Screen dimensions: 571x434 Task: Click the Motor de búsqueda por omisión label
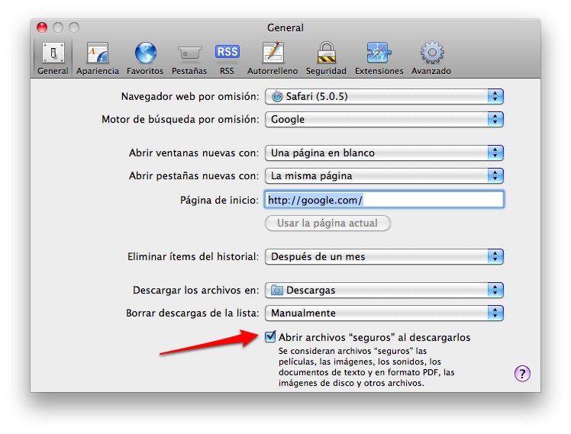(180, 119)
